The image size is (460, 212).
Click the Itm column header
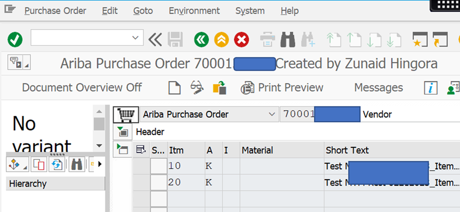click(x=186, y=150)
